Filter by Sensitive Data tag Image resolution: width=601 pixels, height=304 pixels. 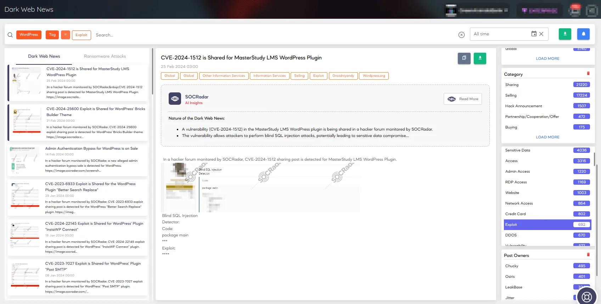pyautogui.click(x=547, y=150)
